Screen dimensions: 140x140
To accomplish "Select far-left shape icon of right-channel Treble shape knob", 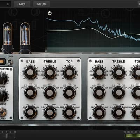I will tap(111, 88).
